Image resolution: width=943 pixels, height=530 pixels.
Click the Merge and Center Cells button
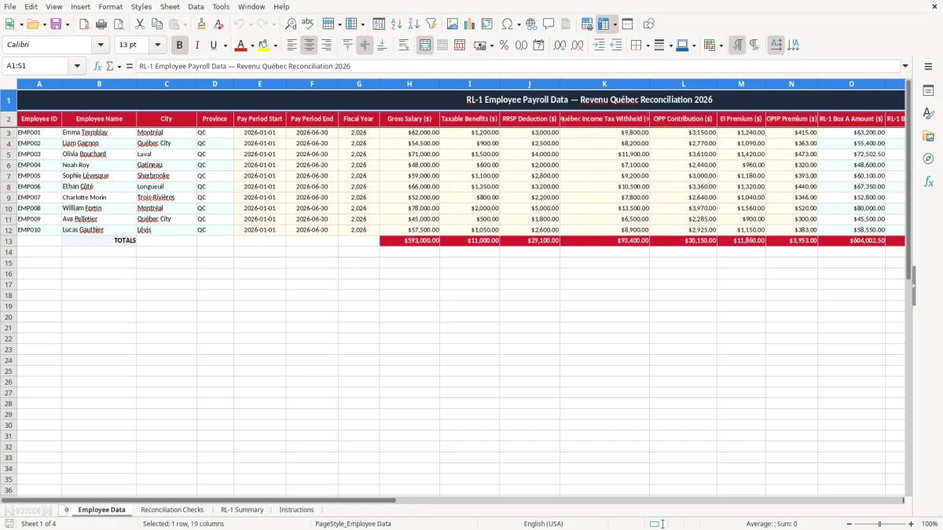[425, 46]
